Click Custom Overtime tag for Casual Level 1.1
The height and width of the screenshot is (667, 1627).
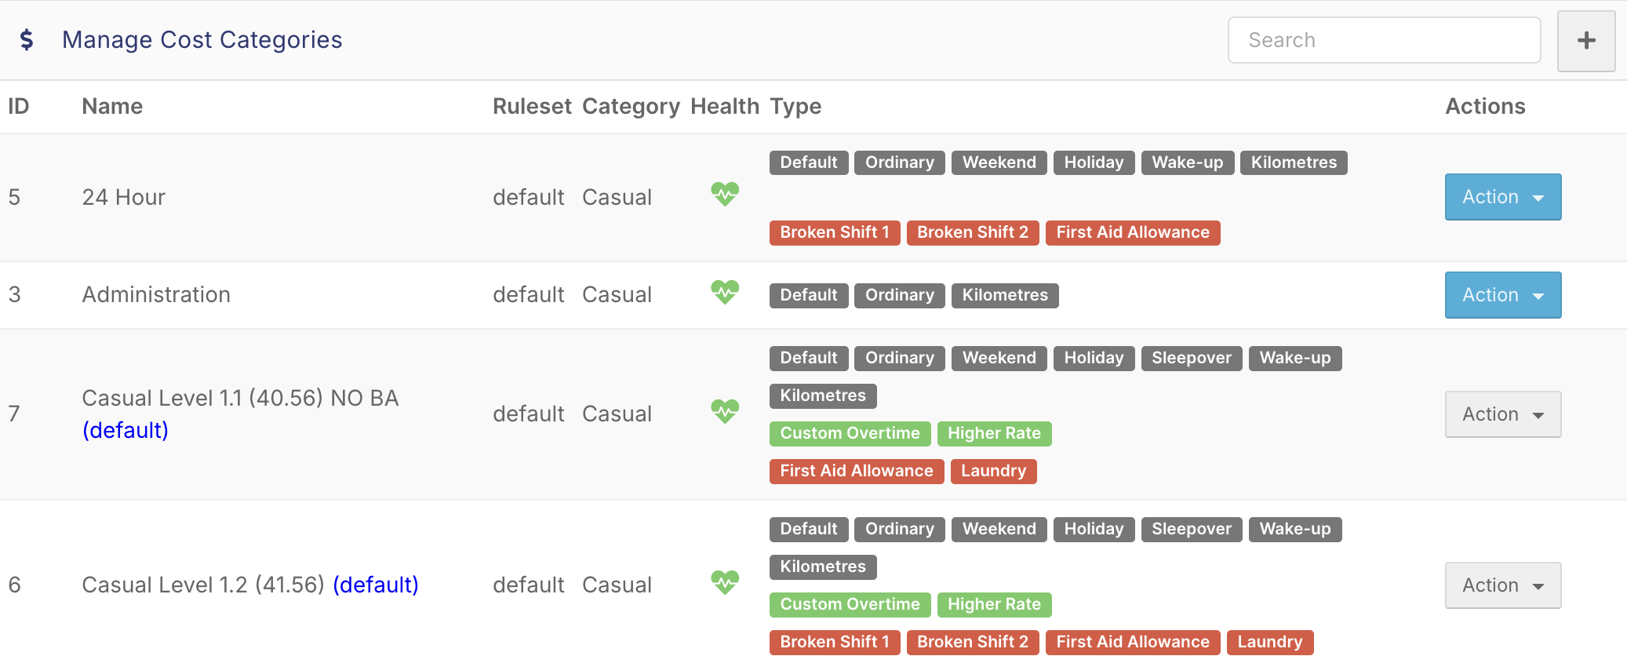point(850,433)
